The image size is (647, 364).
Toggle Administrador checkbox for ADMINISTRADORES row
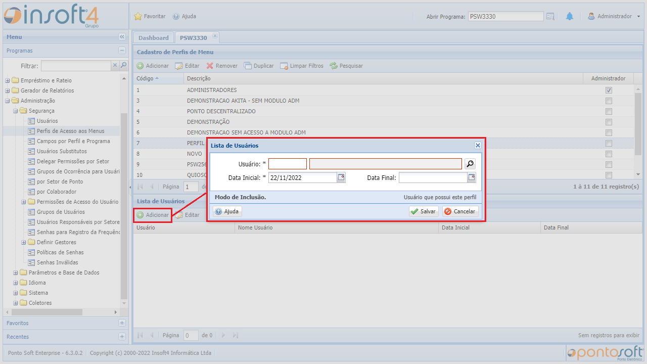pos(609,90)
